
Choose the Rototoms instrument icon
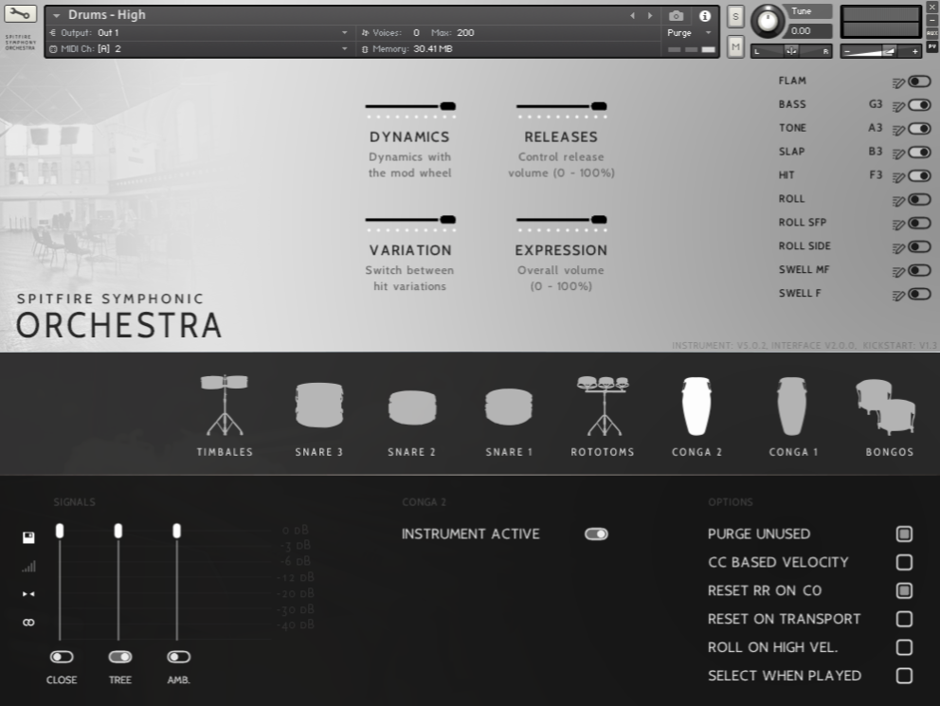coord(603,405)
